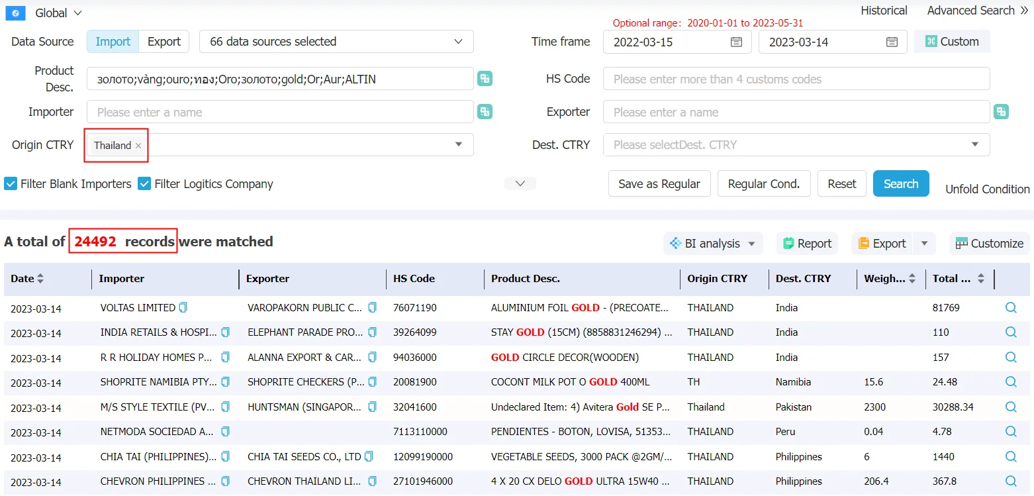
Task: Toggle Filter Logitics Company checkbox
Action: coord(144,183)
